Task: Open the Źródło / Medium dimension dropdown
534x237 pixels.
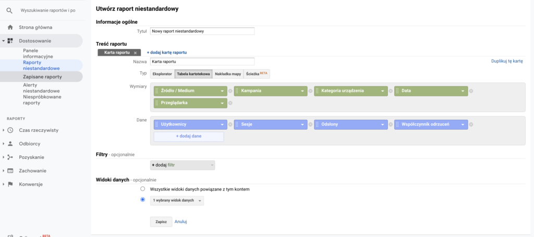Action: tap(222, 91)
